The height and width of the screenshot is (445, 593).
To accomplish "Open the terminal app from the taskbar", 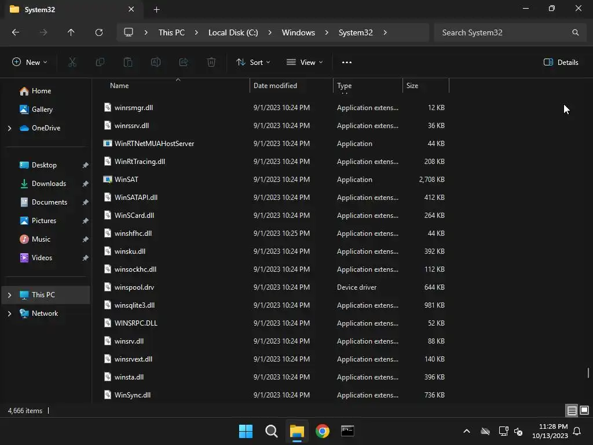I will coord(347,431).
